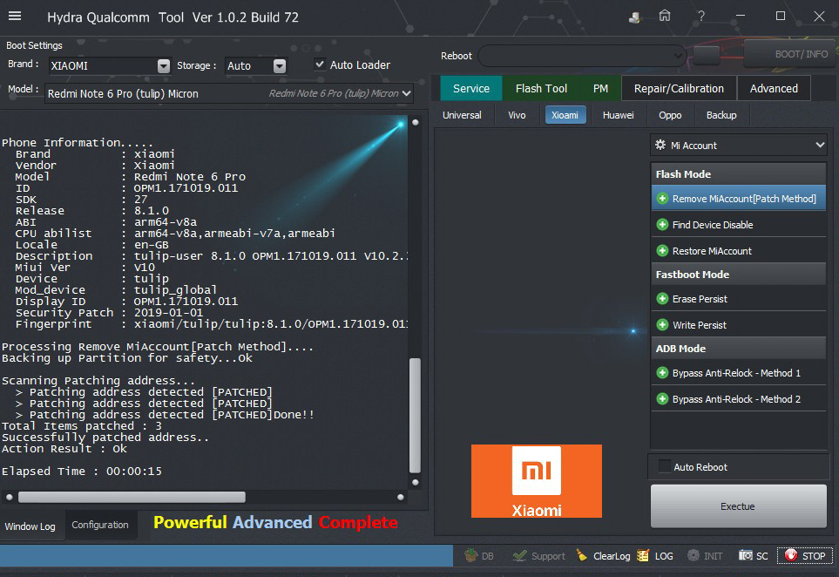This screenshot has width=839, height=577.
Task: Open the Storage Auto dropdown
Action: point(279,66)
